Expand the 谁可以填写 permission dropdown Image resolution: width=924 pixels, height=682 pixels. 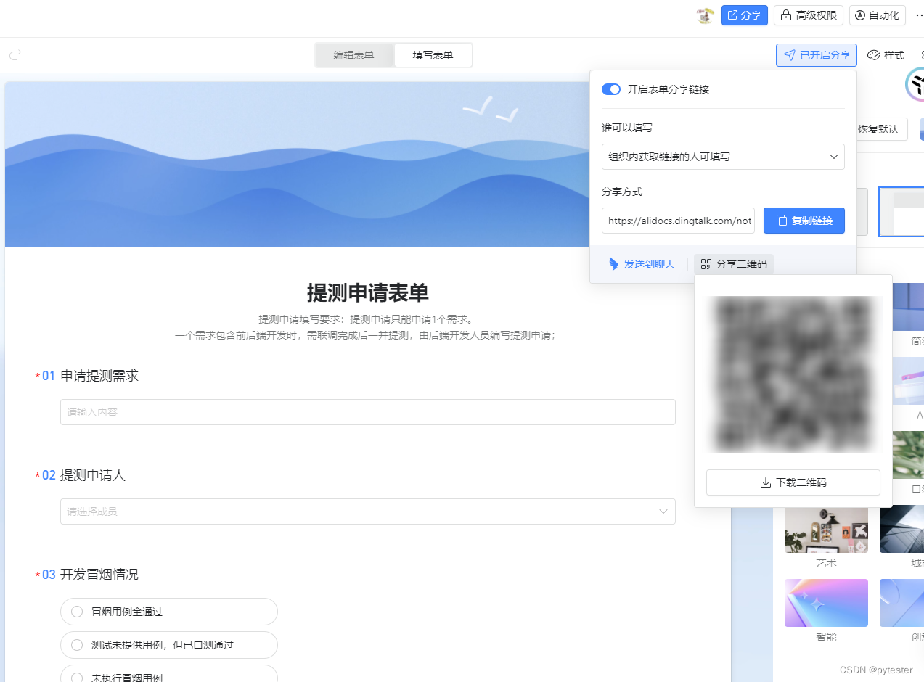(x=723, y=157)
